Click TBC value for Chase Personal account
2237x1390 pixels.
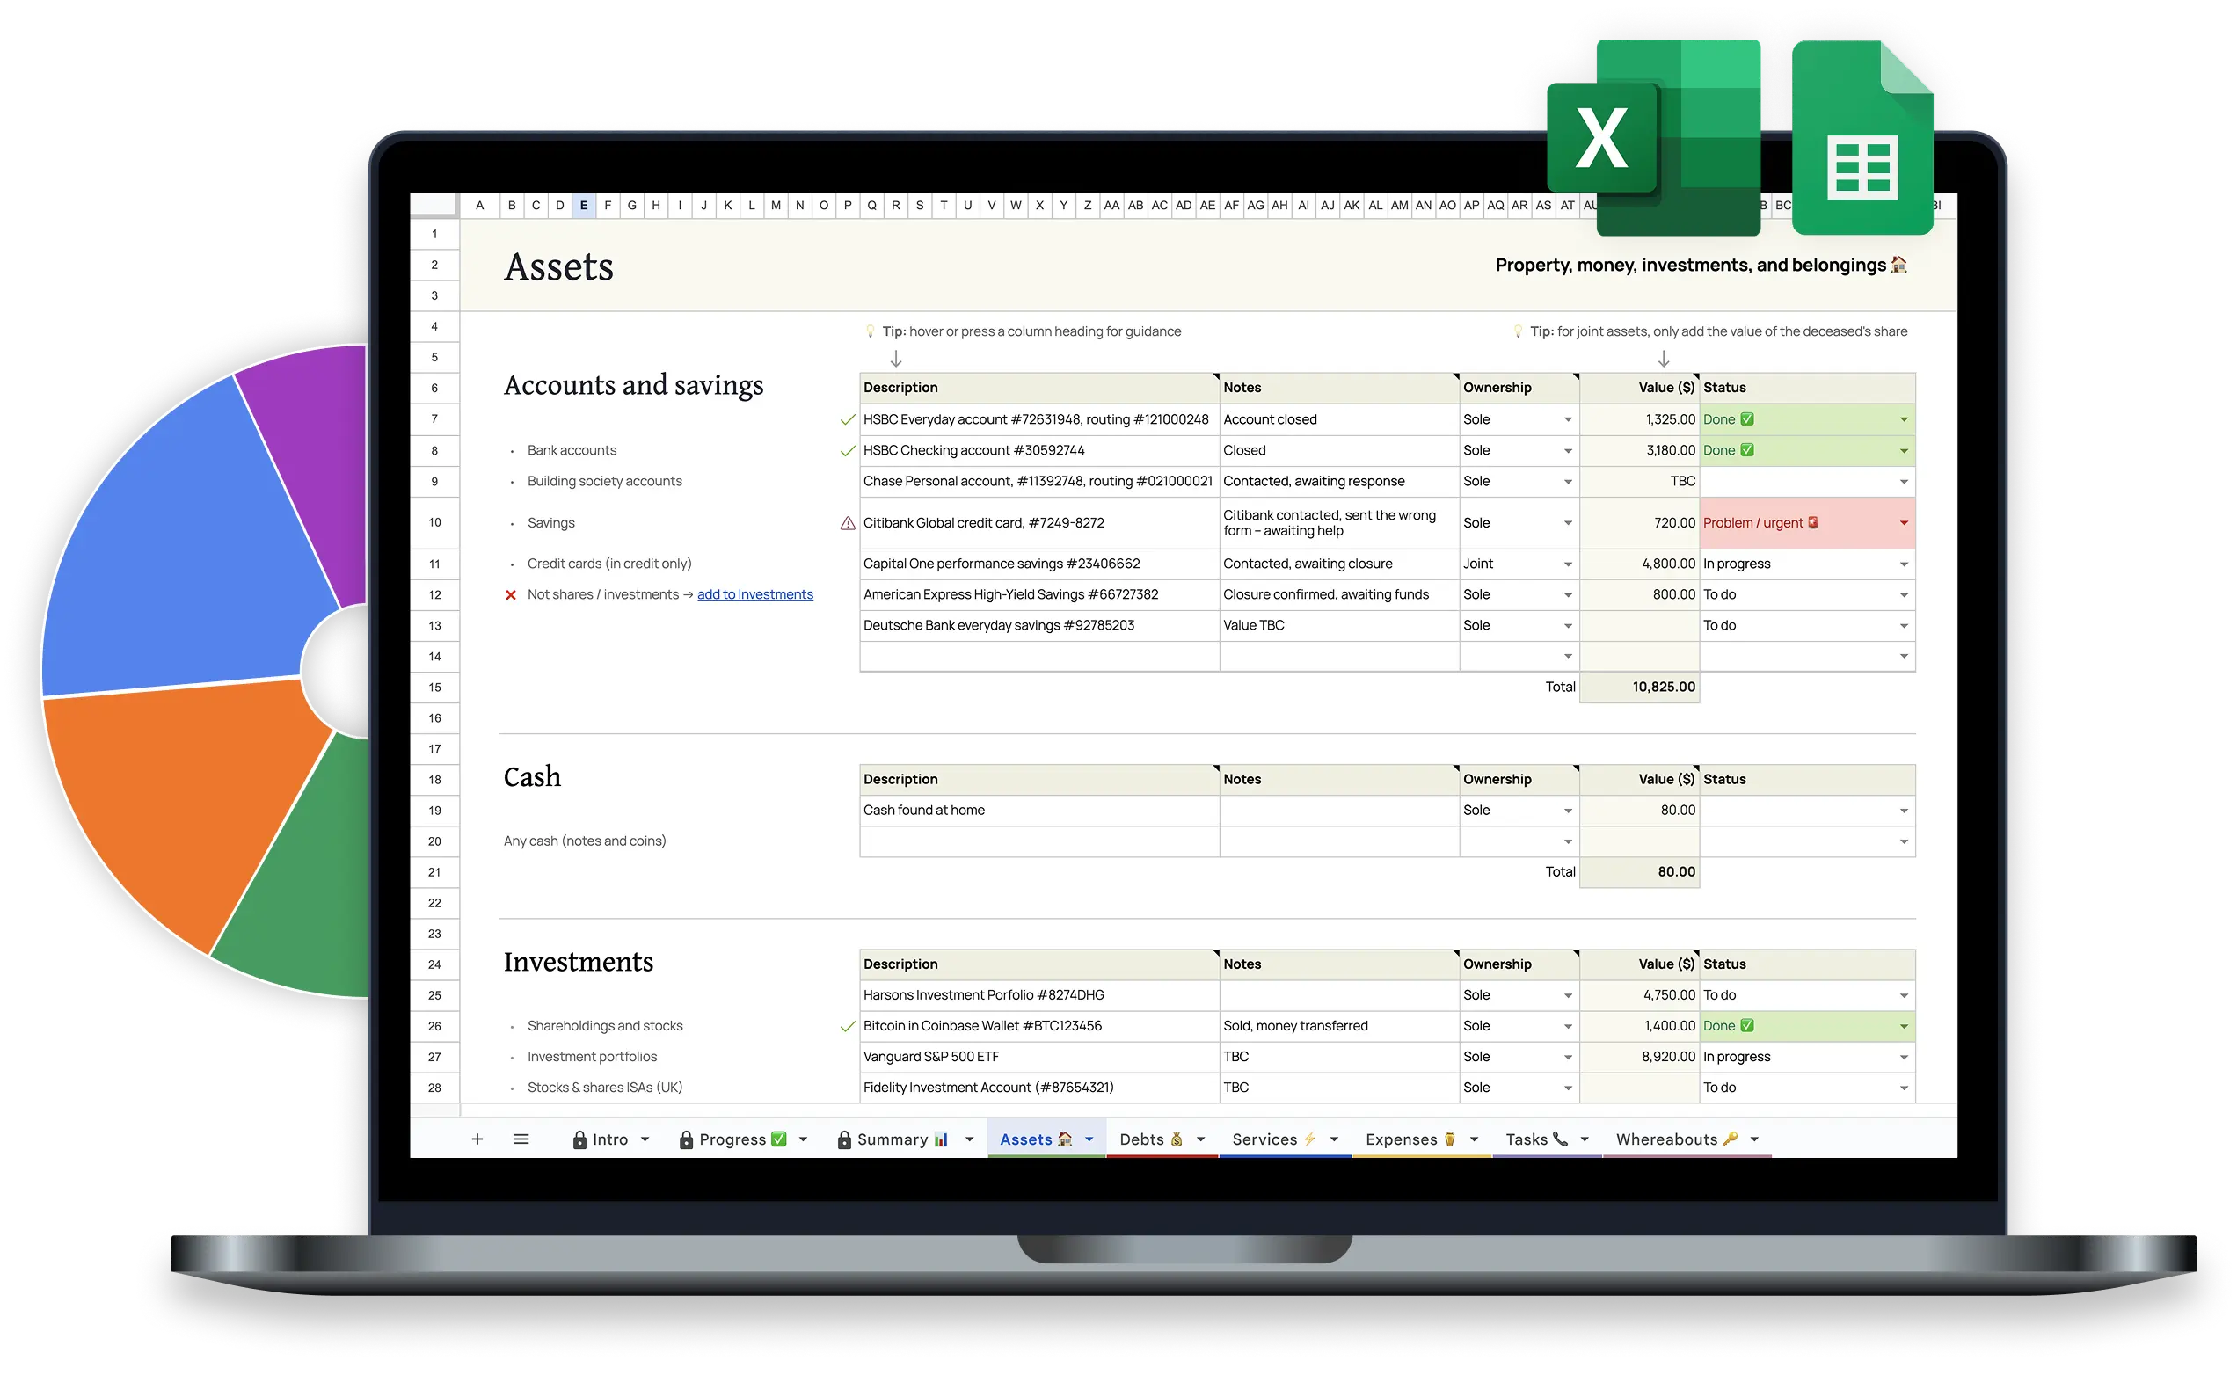point(1639,482)
